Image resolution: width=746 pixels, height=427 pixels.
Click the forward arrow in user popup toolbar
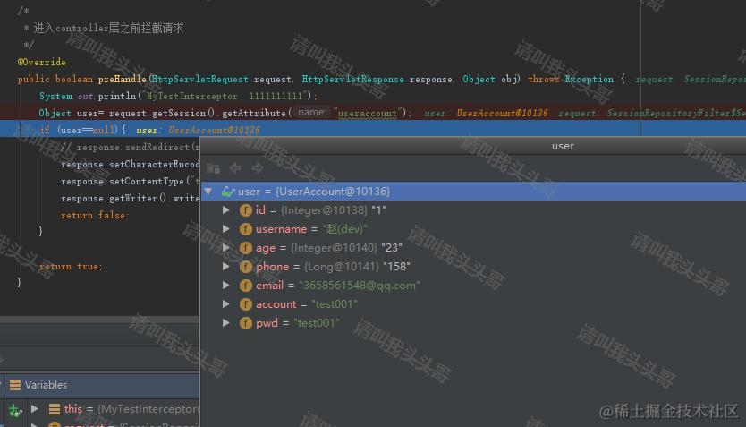[x=258, y=167]
